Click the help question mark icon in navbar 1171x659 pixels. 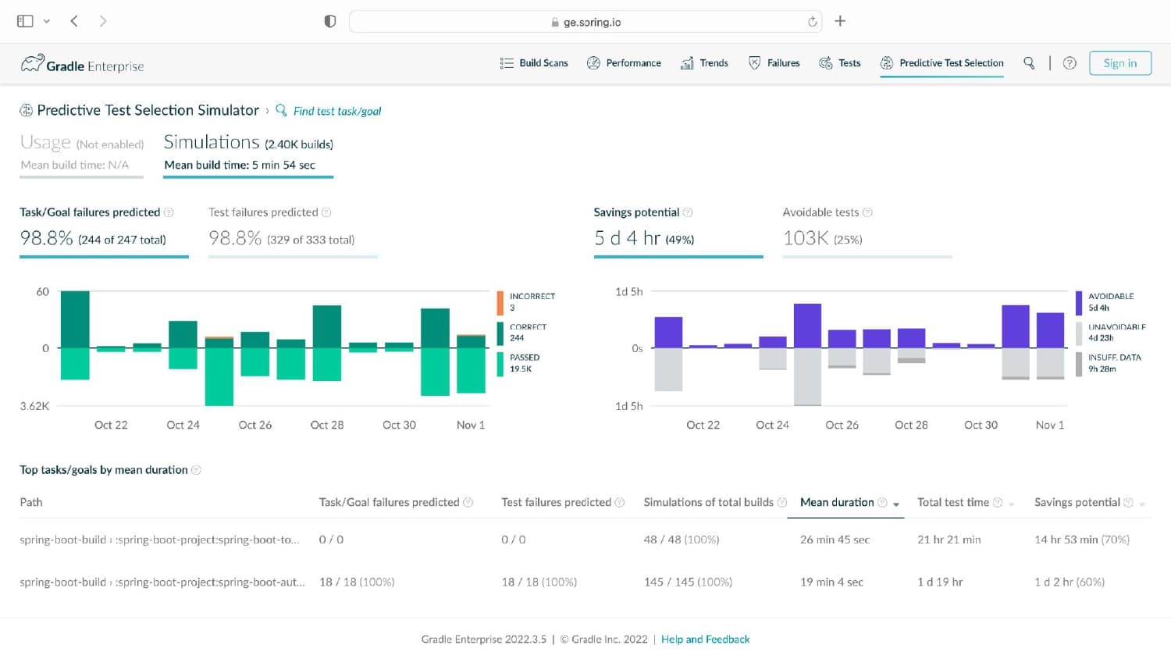(x=1070, y=63)
